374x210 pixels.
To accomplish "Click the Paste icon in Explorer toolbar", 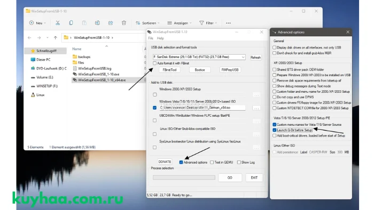I will 84,23.
